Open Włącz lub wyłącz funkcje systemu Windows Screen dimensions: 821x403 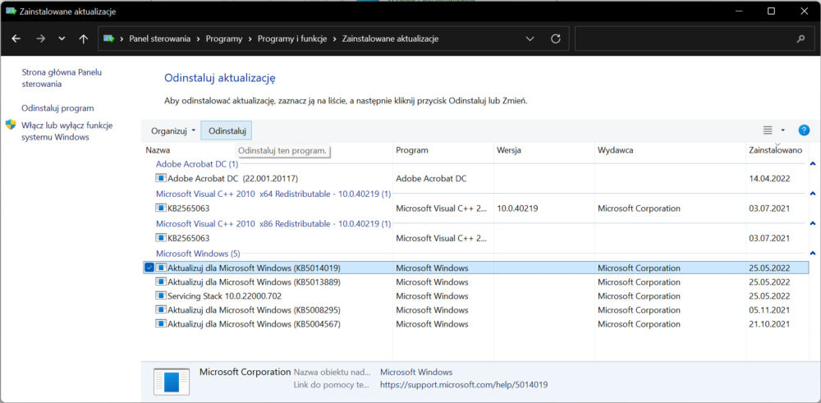pyautogui.click(x=67, y=131)
